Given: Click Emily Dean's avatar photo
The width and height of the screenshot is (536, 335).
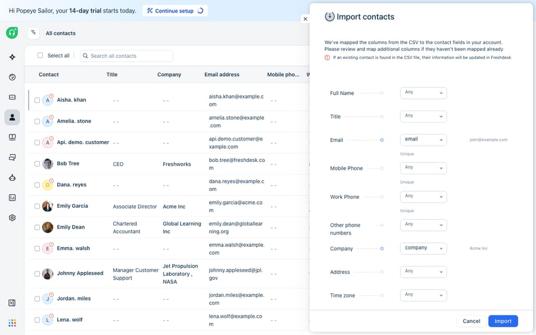Looking at the screenshot, I should [48, 227].
